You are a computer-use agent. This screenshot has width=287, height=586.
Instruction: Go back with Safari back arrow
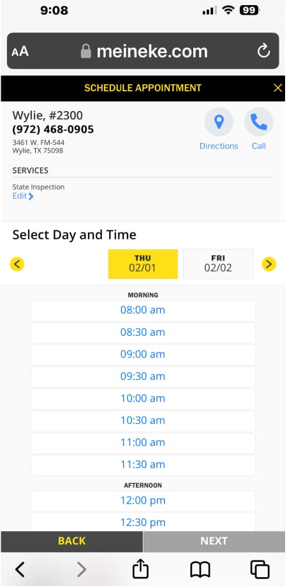20,570
